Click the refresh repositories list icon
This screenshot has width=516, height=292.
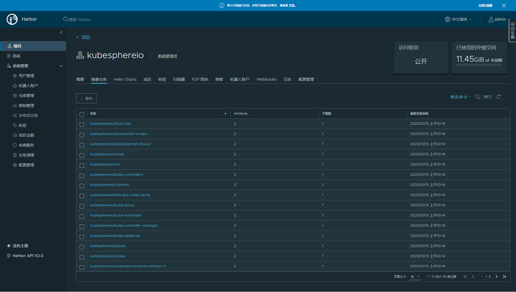[x=498, y=97]
